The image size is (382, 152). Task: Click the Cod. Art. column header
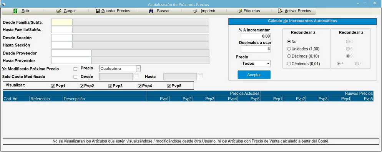[16, 99]
